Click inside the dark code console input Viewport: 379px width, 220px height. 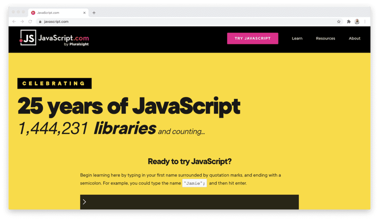click(x=189, y=202)
